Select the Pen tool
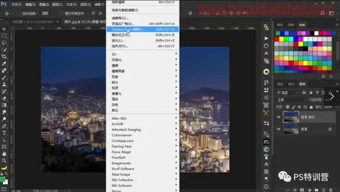 (4, 126)
